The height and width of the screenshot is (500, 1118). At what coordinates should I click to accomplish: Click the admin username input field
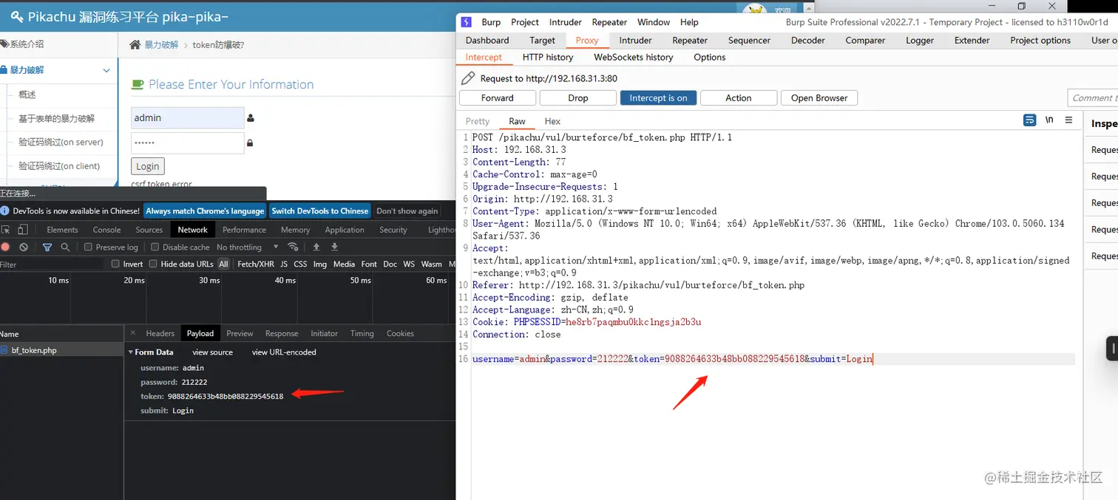tap(188, 118)
